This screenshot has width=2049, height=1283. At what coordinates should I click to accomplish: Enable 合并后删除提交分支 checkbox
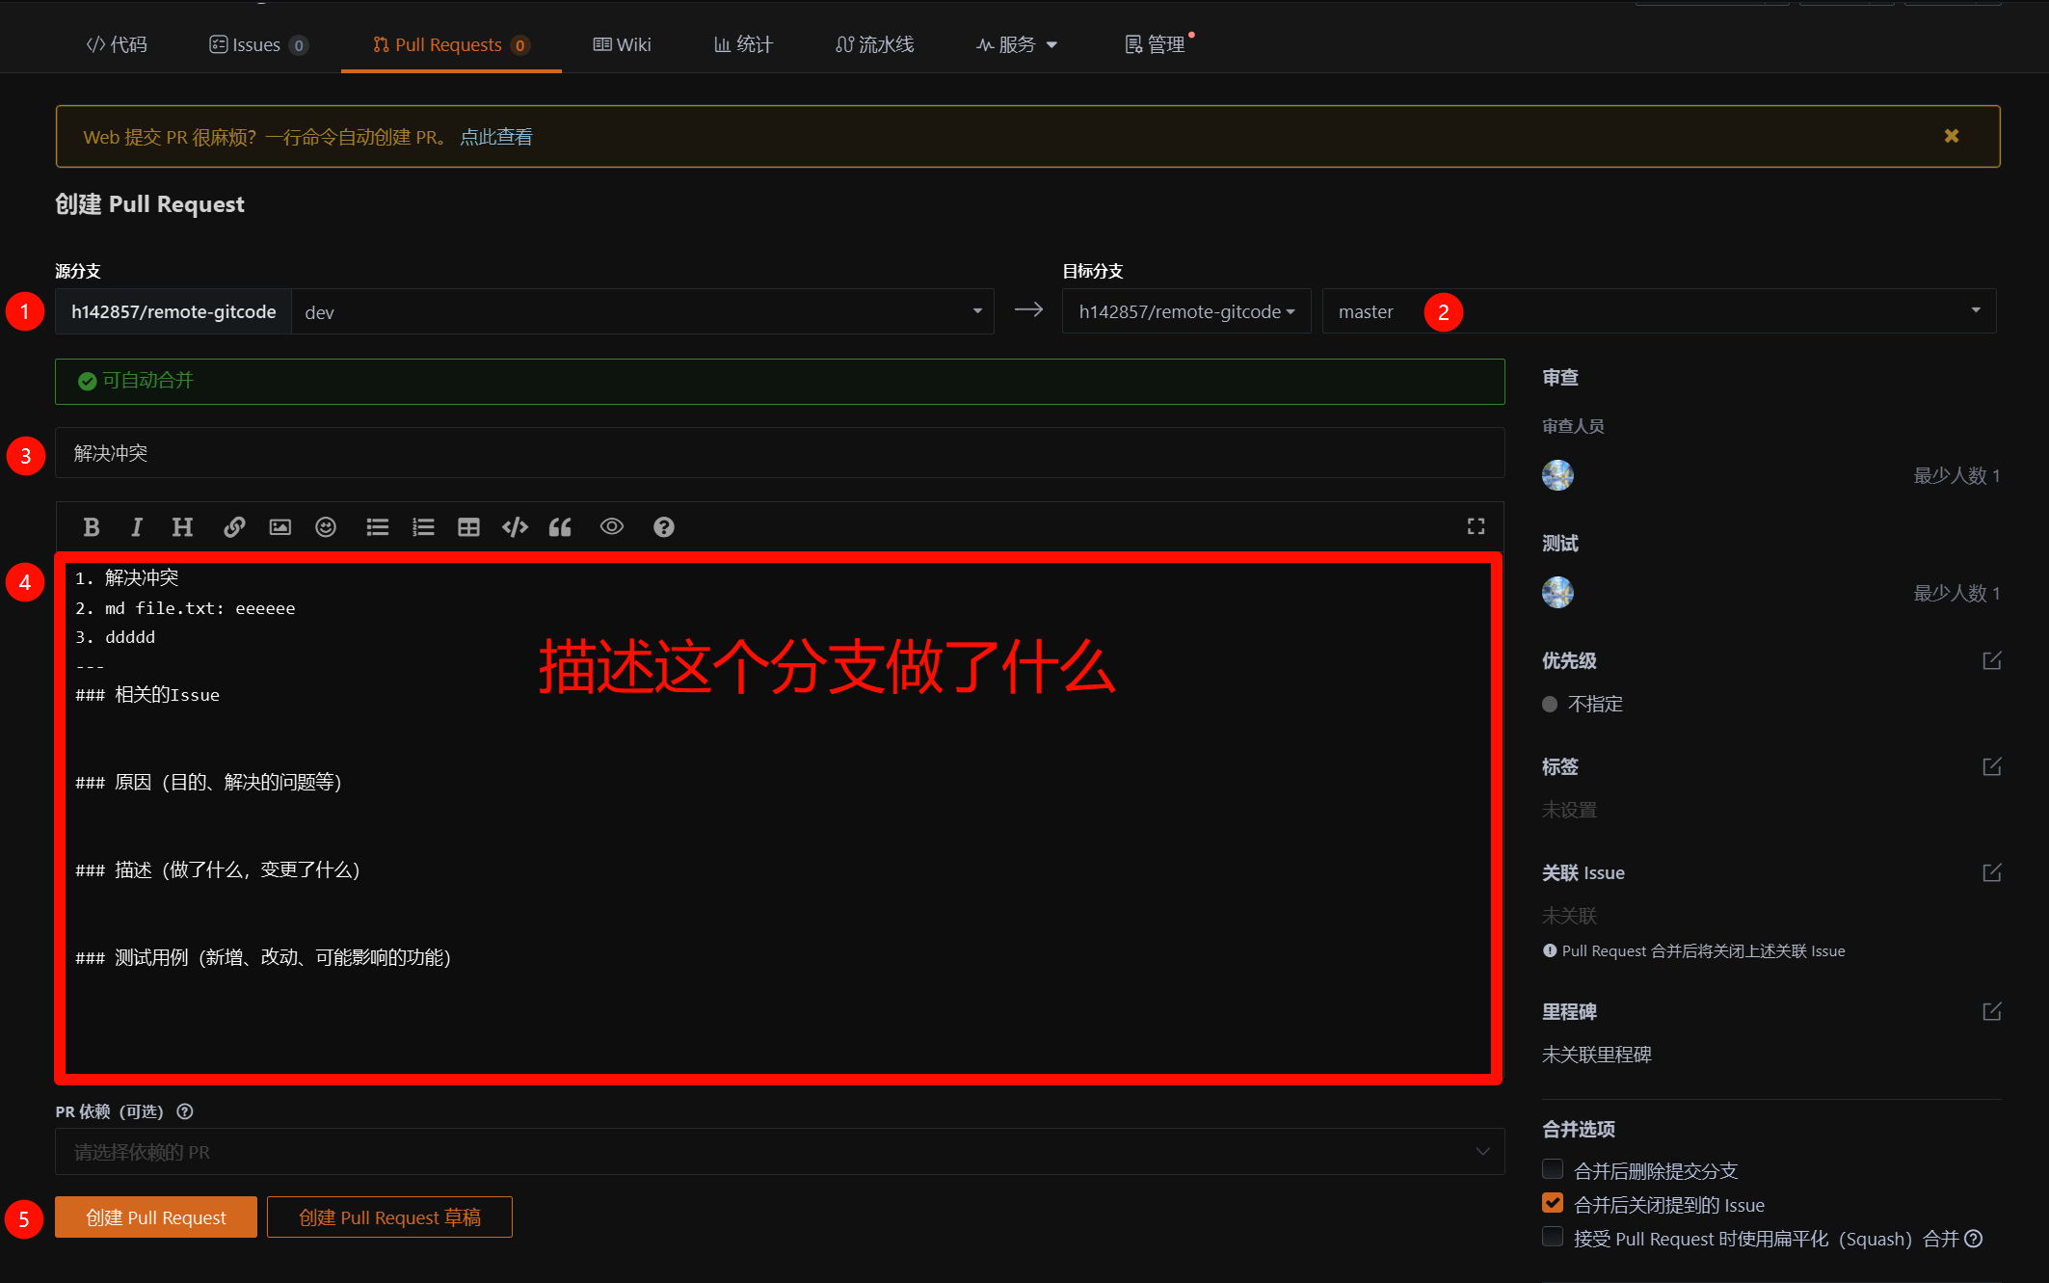pos(1553,1169)
